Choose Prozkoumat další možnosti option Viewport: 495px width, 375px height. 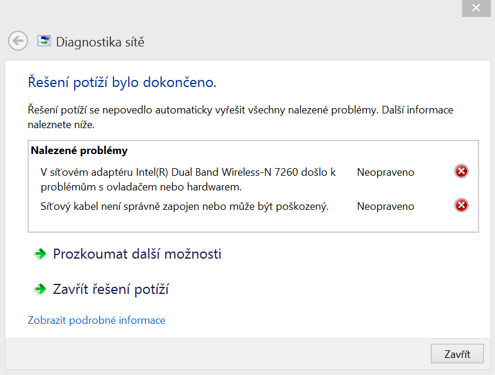pyautogui.click(x=137, y=254)
